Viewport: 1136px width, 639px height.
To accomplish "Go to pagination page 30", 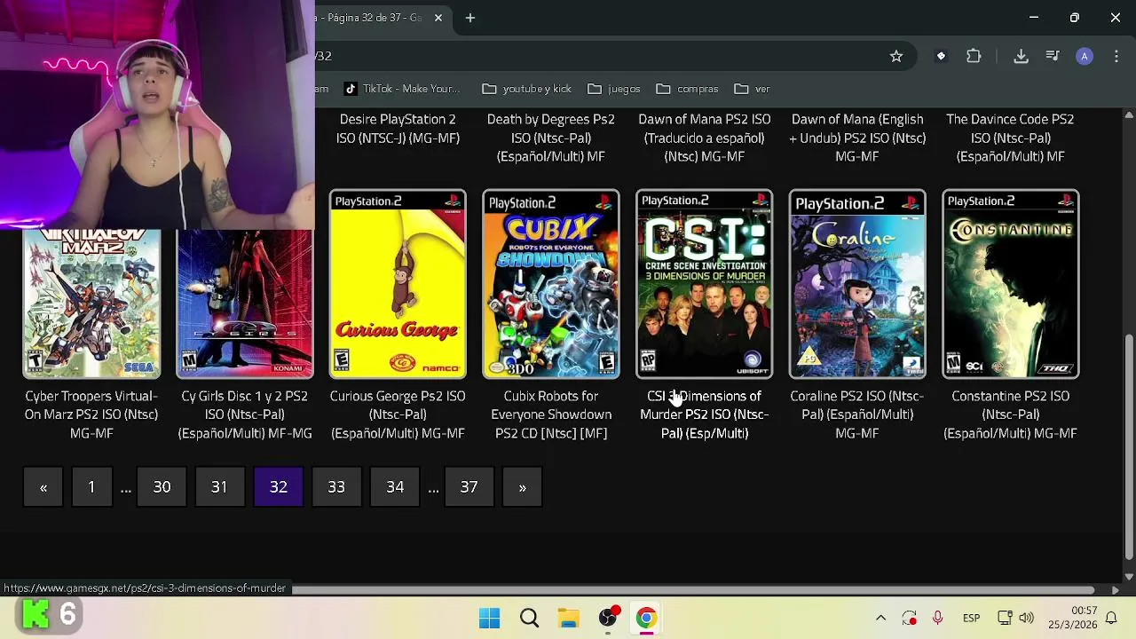I will 162,486.
